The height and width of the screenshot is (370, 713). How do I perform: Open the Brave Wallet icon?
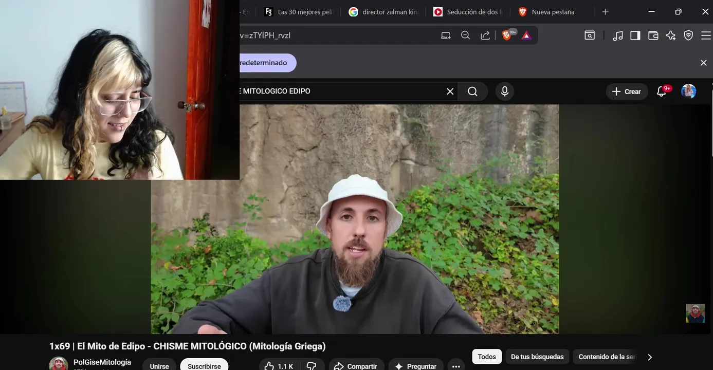tap(653, 35)
